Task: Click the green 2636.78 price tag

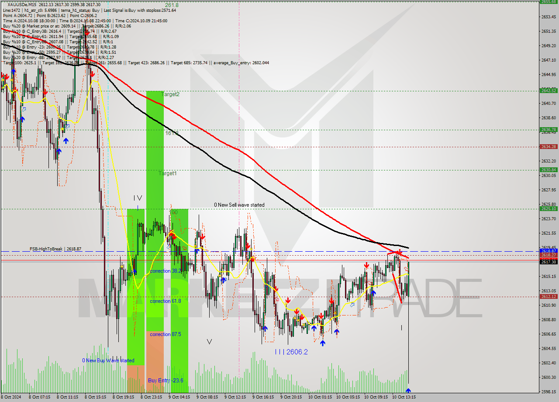Action: pyautogui.click(x=549, y=129)
